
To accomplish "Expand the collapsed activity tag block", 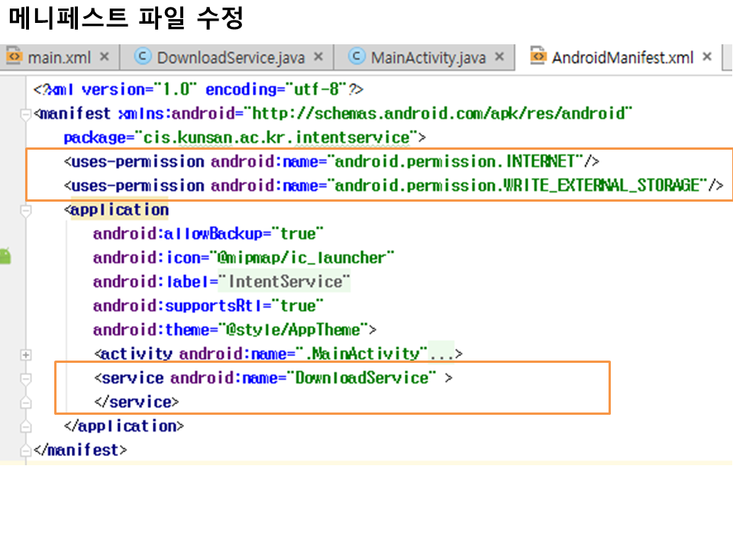I will coord(26,354).
